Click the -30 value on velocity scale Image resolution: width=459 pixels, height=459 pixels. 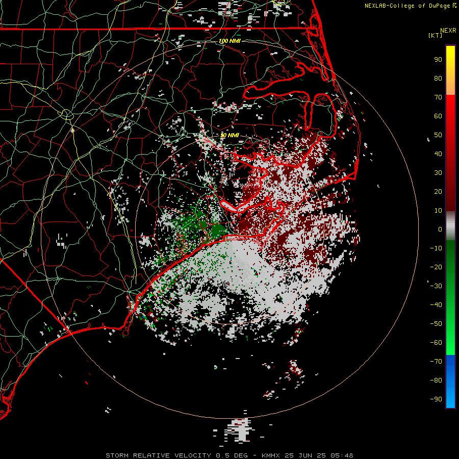pos(436,286)
